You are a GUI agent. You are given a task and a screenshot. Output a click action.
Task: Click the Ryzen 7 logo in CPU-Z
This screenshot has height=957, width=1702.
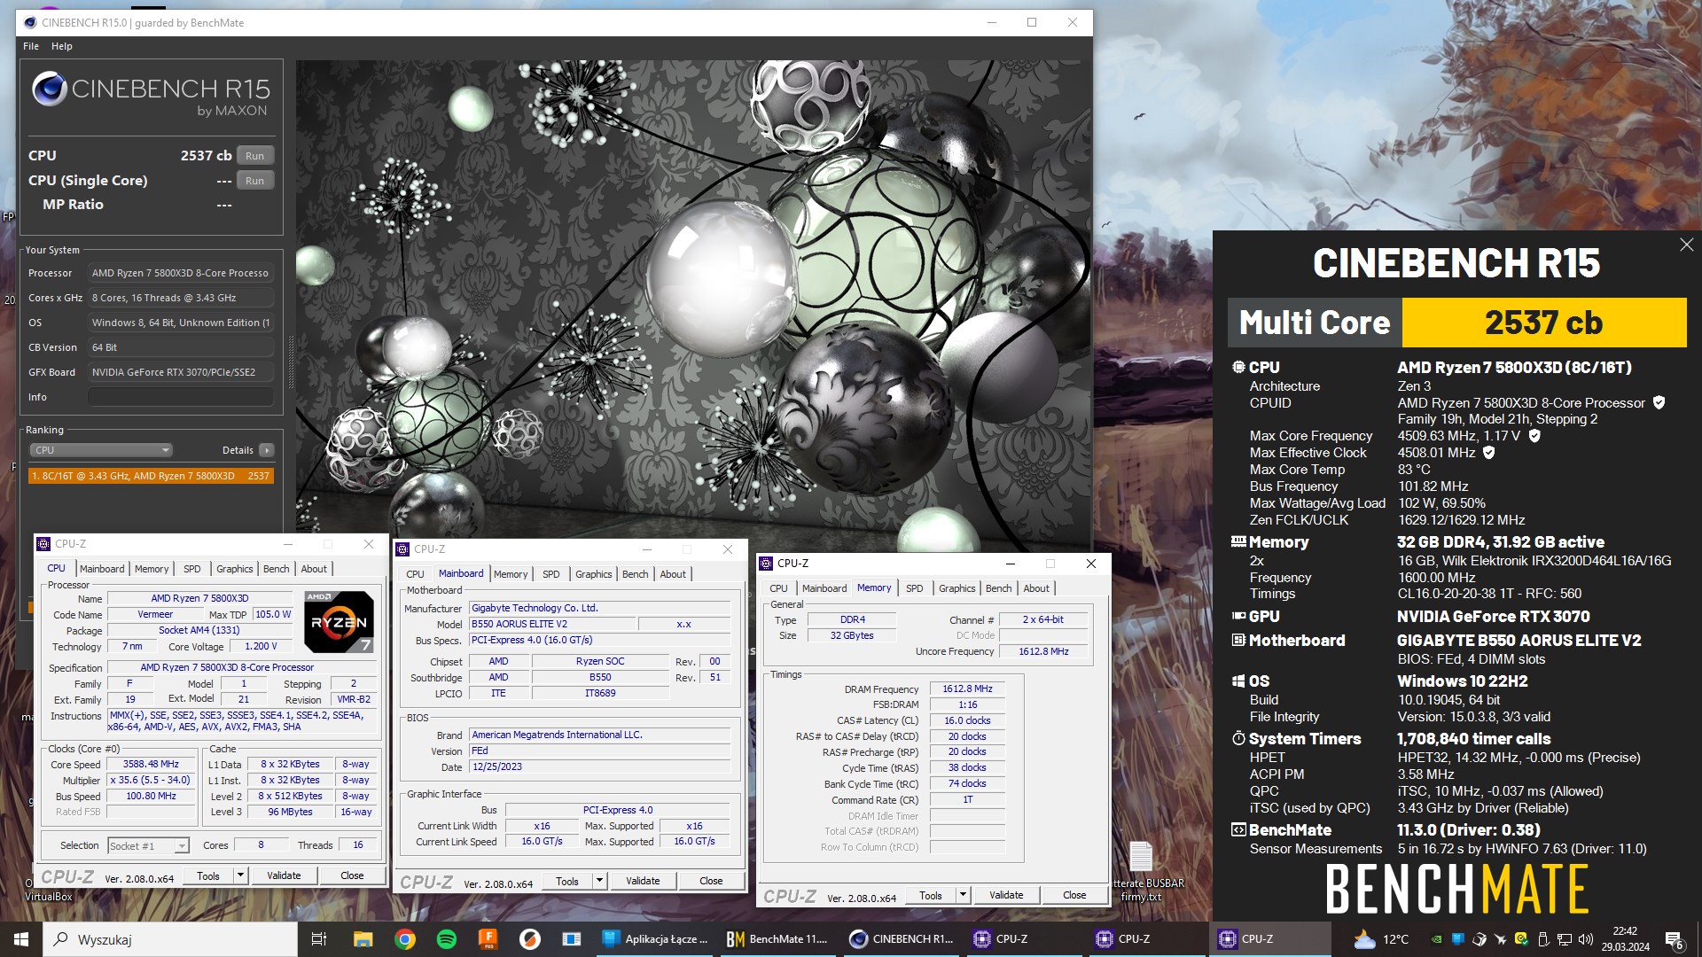click(339, 622)
